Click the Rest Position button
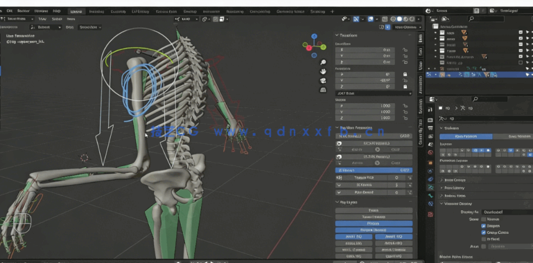533x263 pixels. (513, 136)
